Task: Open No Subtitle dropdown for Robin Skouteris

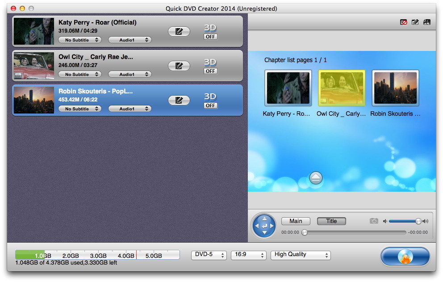Action: pos(80,109)
